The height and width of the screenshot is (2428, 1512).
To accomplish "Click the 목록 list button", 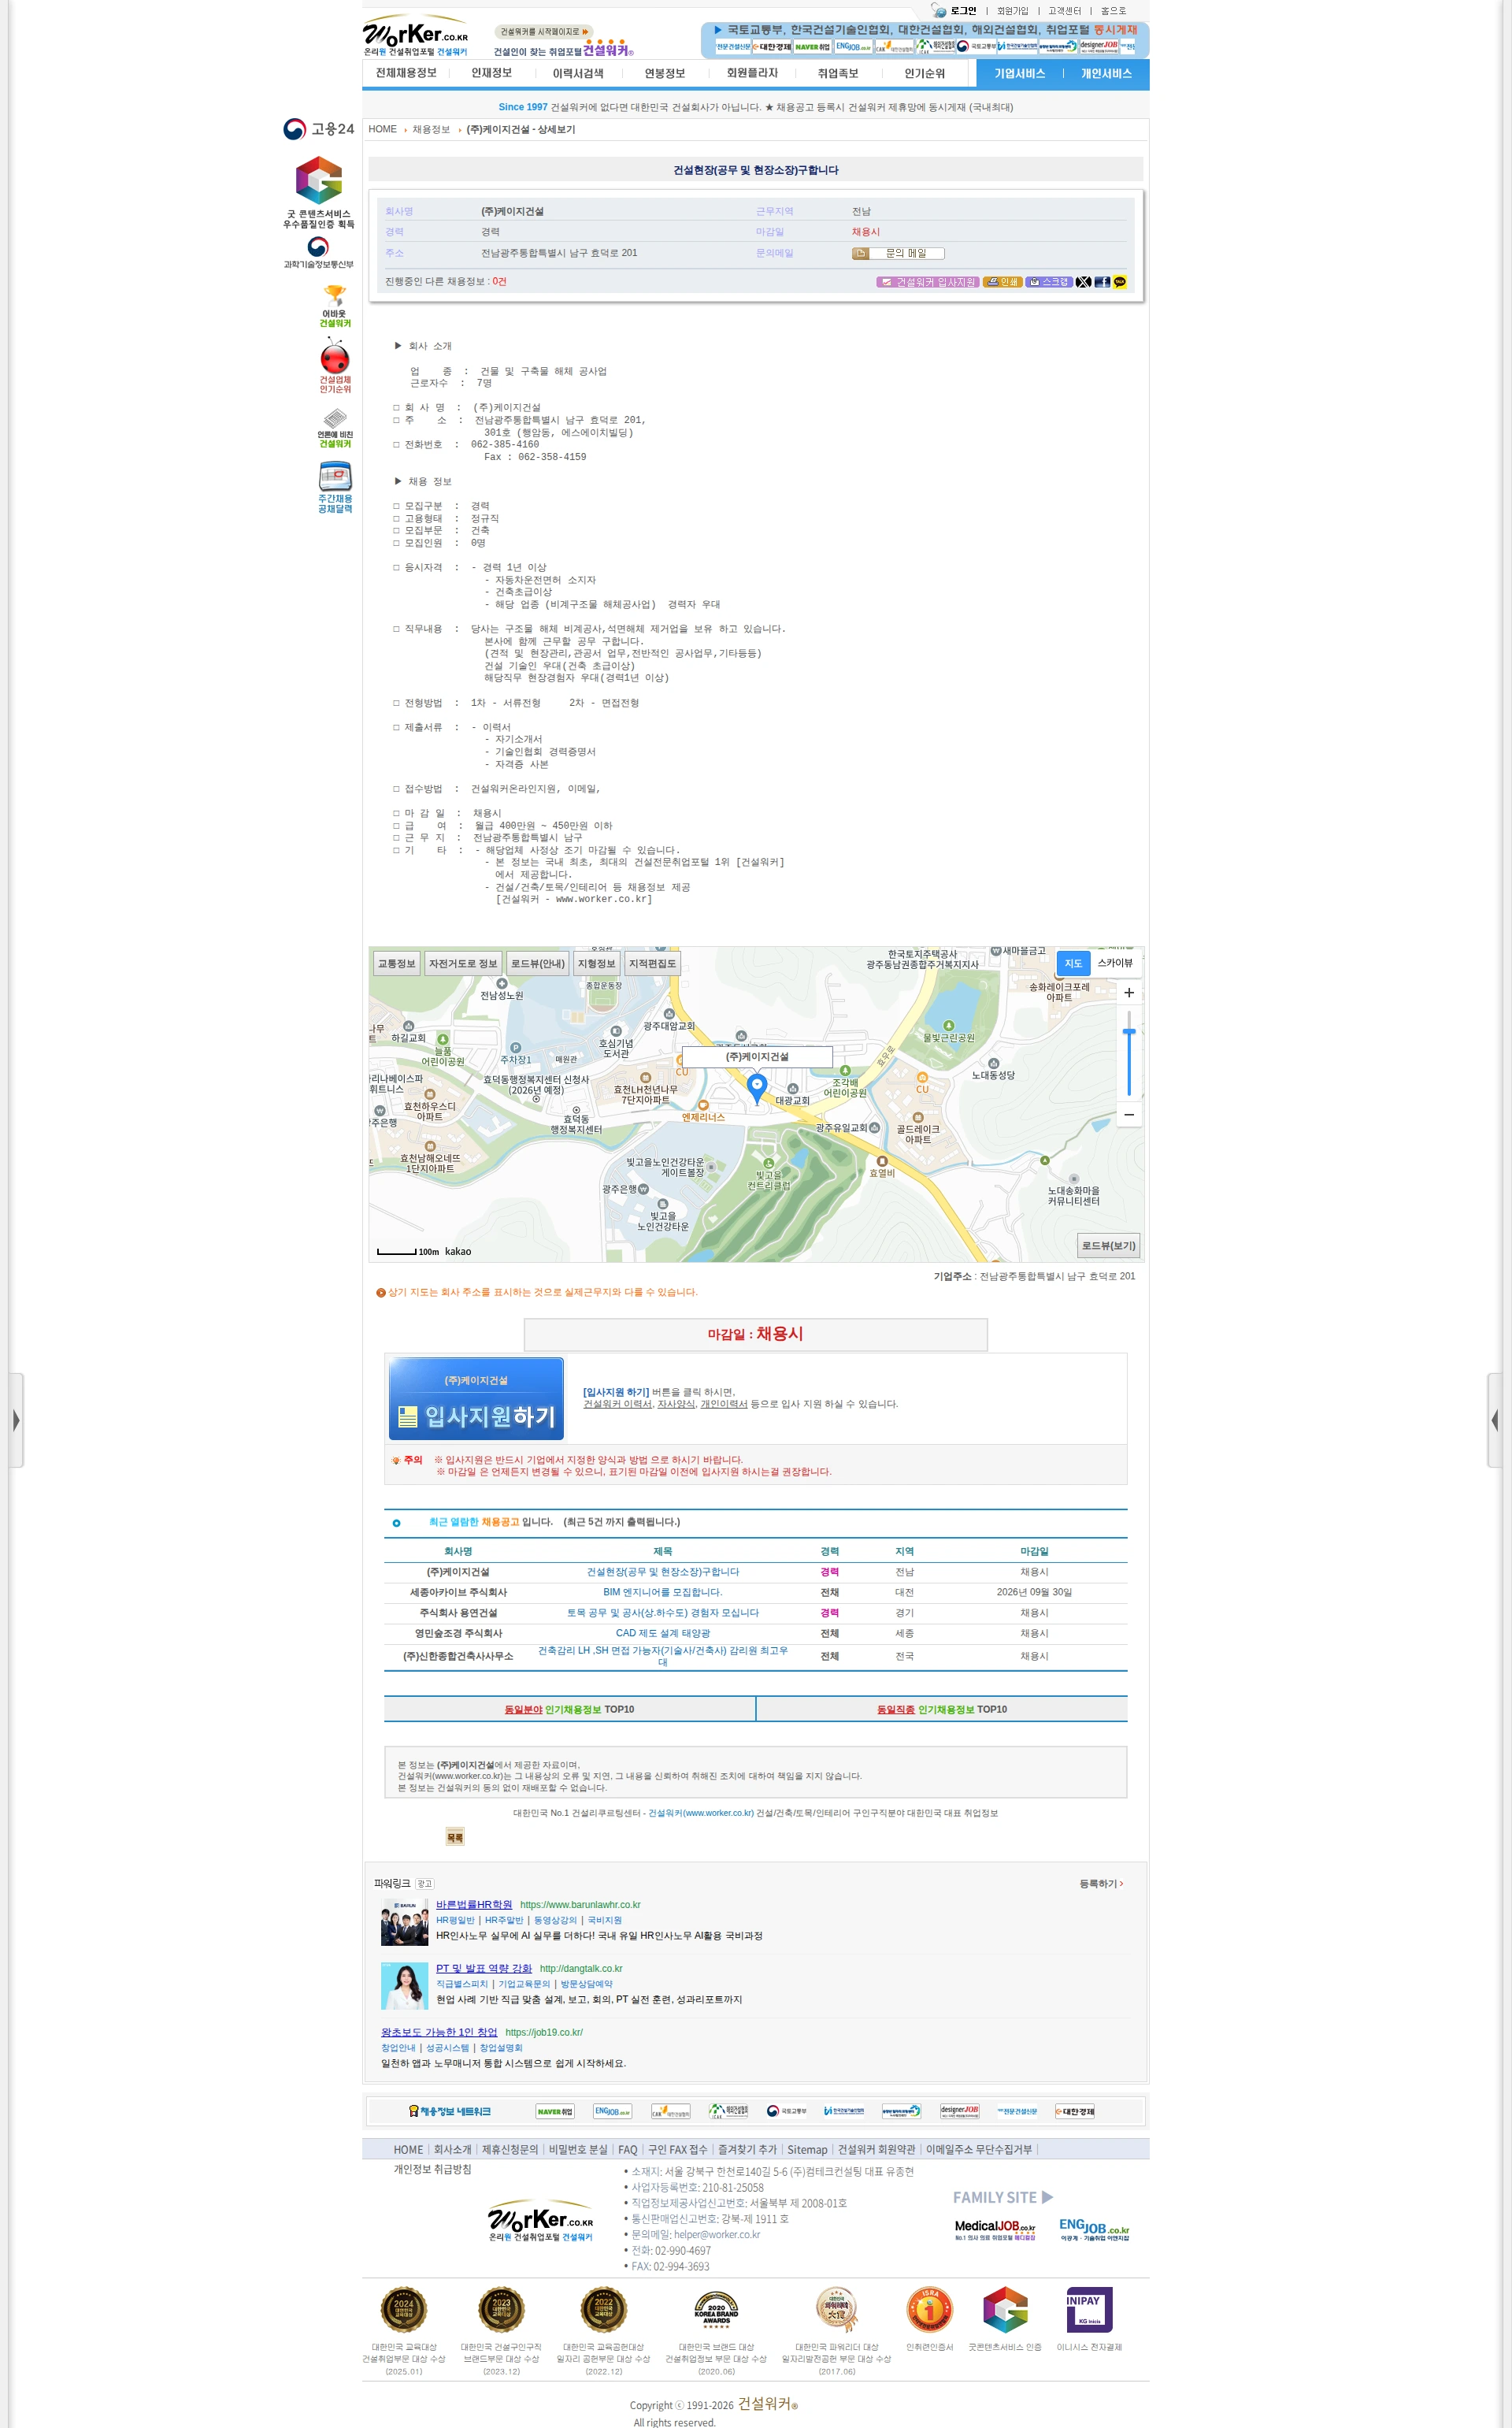I will (455, 1838).
